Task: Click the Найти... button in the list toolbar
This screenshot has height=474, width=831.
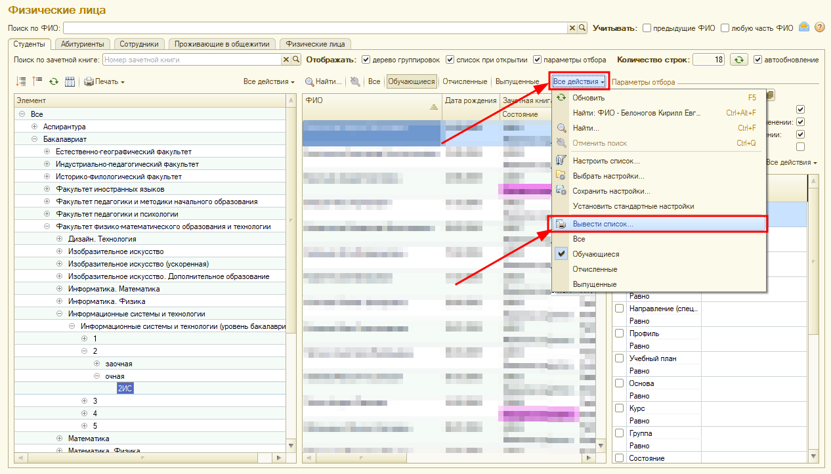Action: (x=324, y=81)
